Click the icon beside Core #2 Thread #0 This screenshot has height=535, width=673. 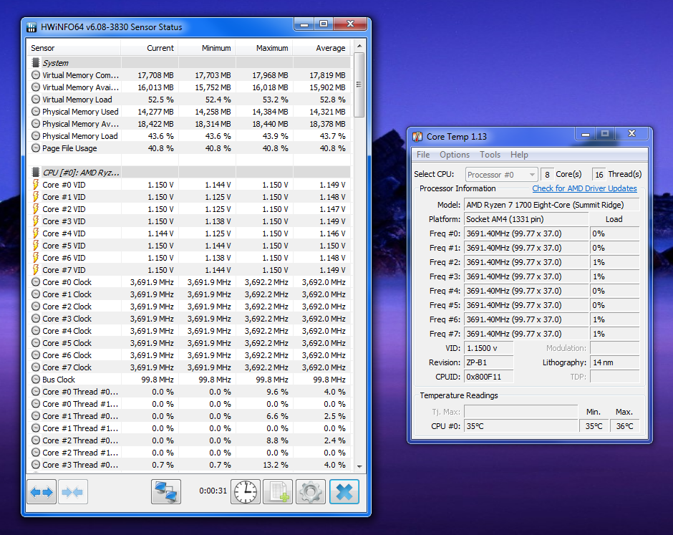pos(36,440)
